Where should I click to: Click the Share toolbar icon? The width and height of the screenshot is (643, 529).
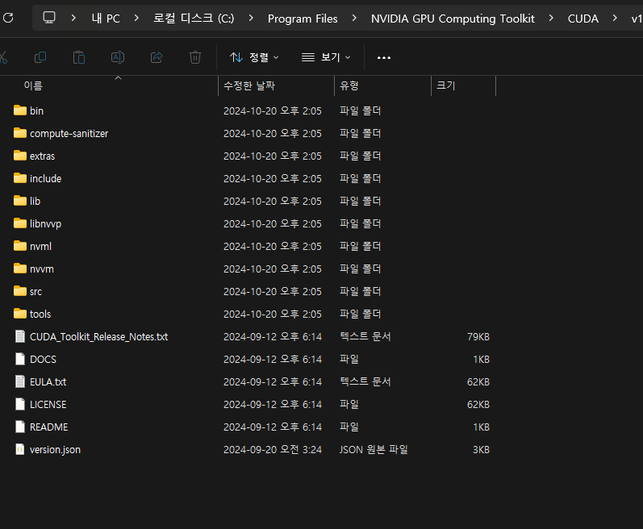point(157,57)
